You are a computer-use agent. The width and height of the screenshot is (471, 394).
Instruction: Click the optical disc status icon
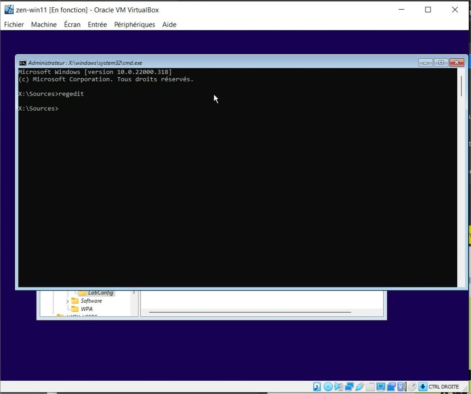pos(328,387)
